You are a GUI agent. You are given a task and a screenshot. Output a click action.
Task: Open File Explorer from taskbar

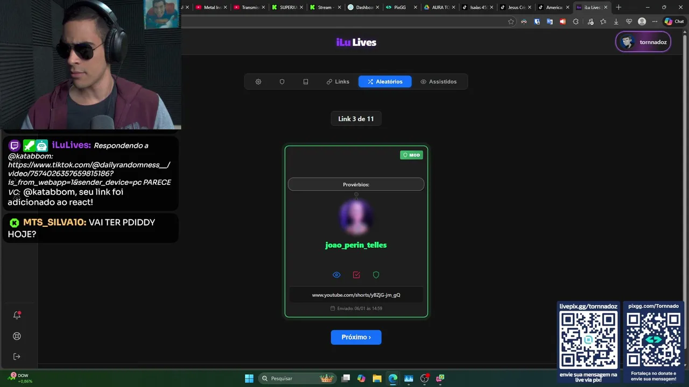[377, 378]
